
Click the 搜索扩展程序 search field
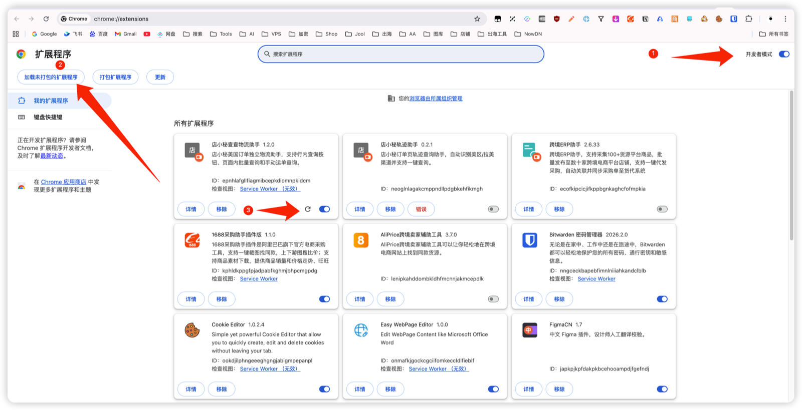(x=401, y=54)
